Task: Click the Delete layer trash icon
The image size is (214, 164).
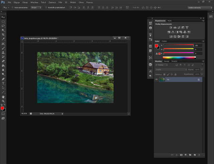Action: [199, 155]
